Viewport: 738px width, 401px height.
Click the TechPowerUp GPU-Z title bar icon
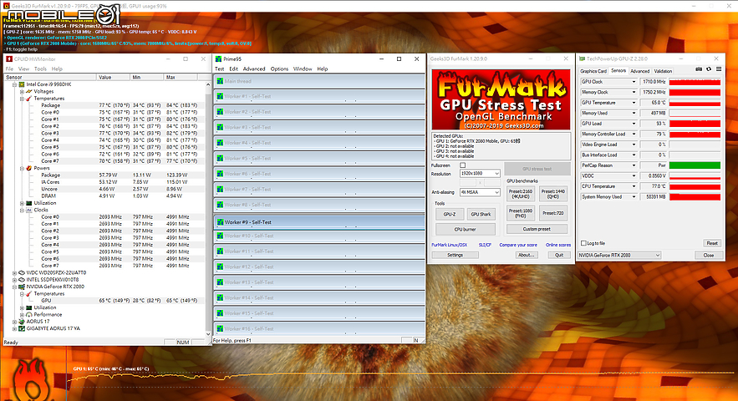(583, 58)
